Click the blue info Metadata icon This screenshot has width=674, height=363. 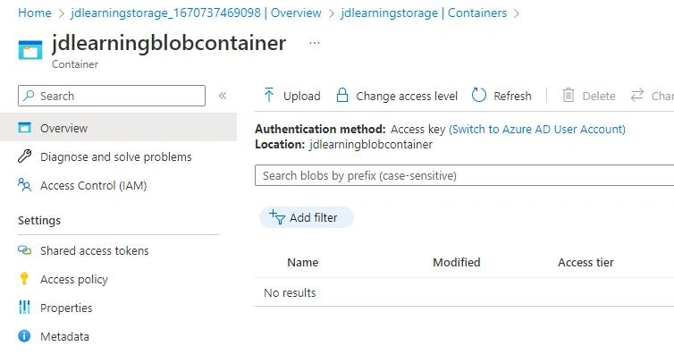coord(24,336)
